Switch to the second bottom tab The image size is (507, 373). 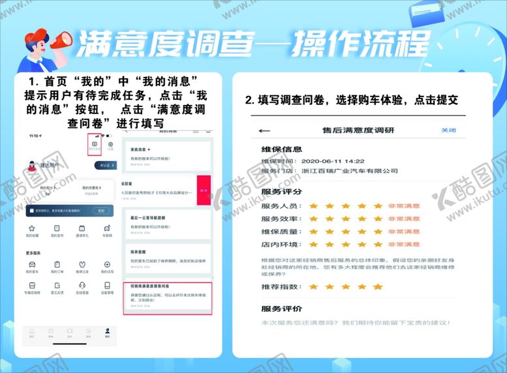click(x=51, y=333)
